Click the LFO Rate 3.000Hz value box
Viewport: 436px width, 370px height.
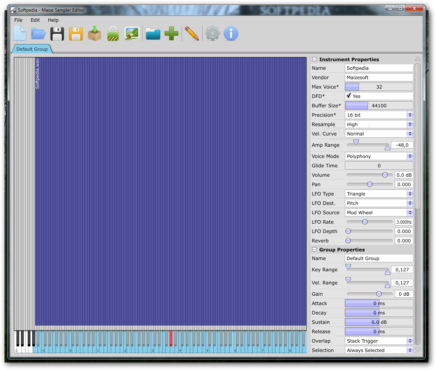(x=404, y=222)
